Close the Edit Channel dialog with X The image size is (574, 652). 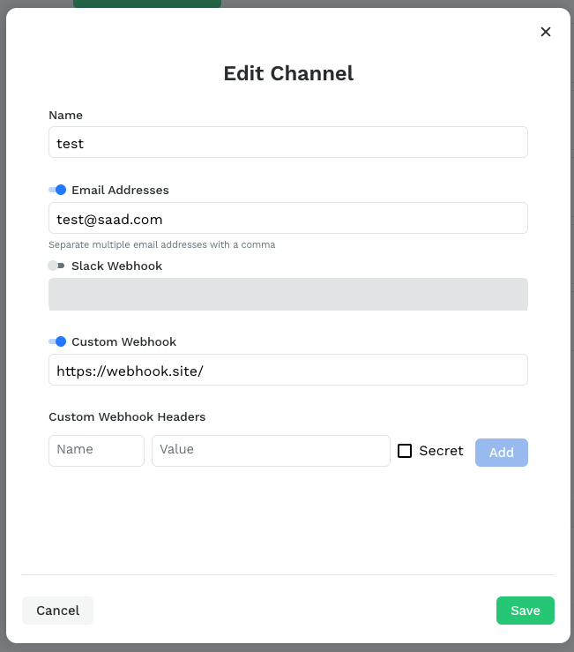[545, 32]
